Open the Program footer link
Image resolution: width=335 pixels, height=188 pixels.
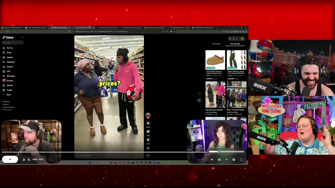click(x=5, y=104)
